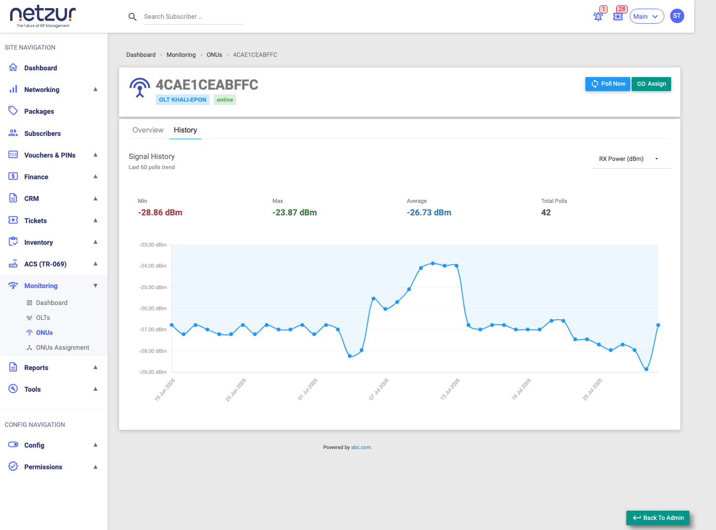Click the Networking bar chart icon
The height and width of the screenshot is (530, 716).
click(14, 89)
